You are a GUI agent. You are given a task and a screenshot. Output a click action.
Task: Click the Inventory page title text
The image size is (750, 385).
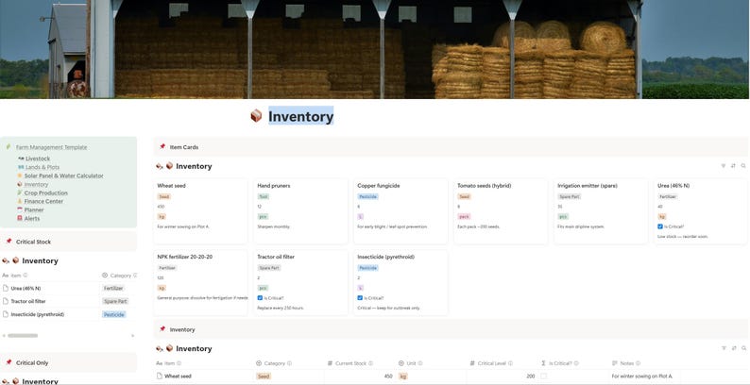coord(300,117)
